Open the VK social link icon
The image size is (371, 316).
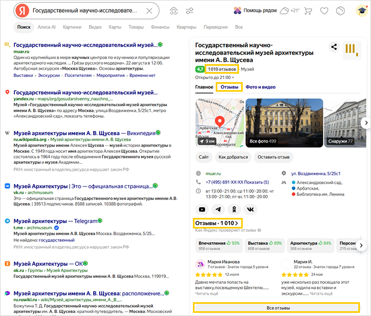point(250,209)
